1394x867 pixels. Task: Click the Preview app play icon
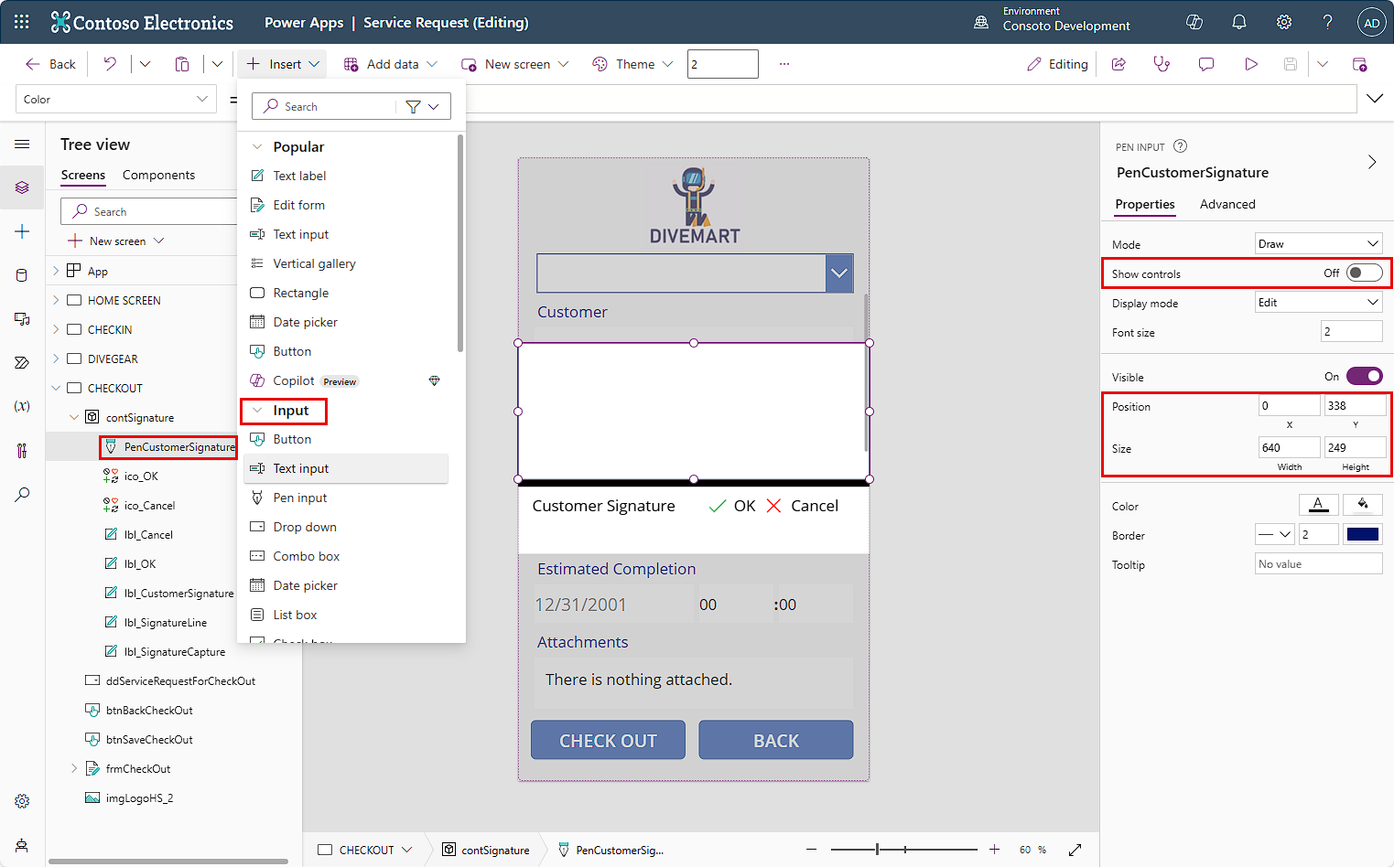click(x=1250, y=64)
